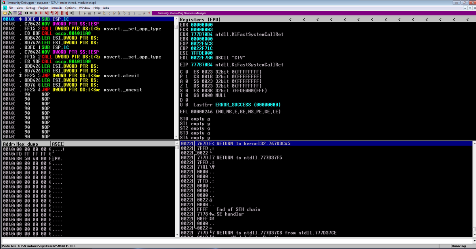Show Patches via 'P' button
Image resolution: width=476 pixels, height=249 pixels.
(114, 13)
